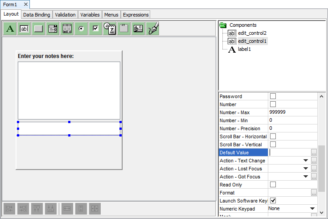This screenshot has height=219, width=328.
Task: Expand the Action - Text Change dropdown
Action: pyautogui.click(x=306, y=161)
